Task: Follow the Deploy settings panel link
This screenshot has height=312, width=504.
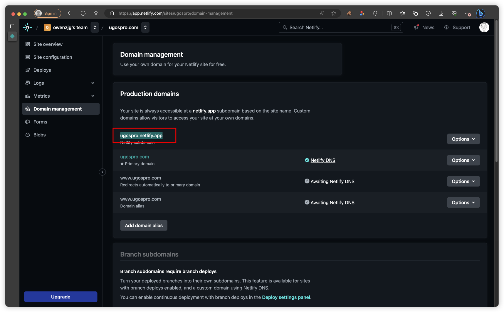Action: (286, 297)
